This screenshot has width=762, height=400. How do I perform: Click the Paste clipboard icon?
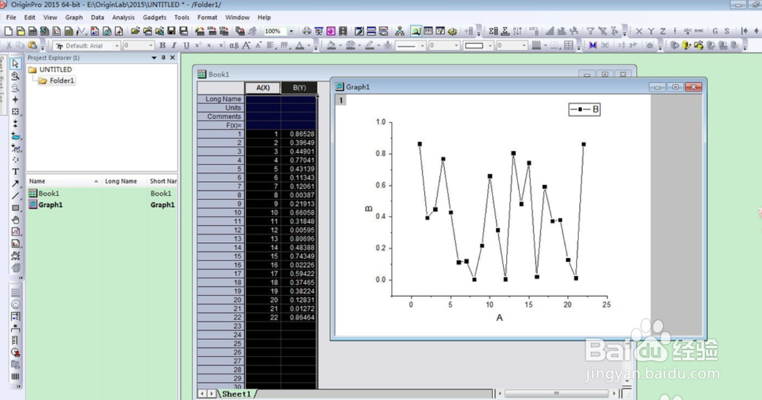coord(32,45)
